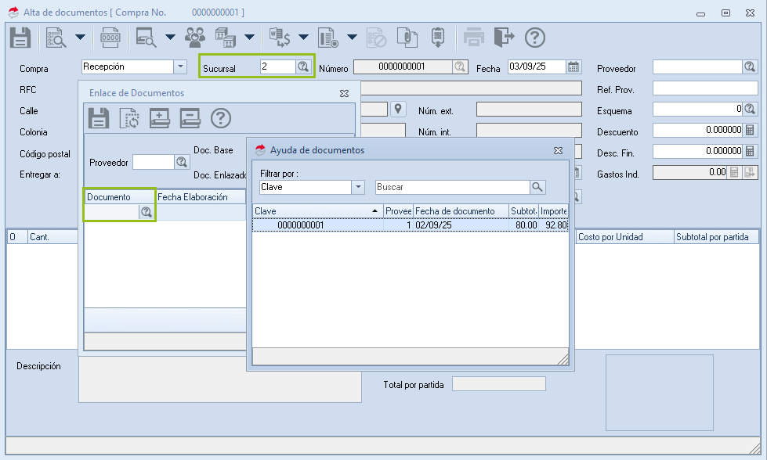Viewport: 767px width, 460px height.
Task: Click the magnifier next to Buscar field
Action: click(537, 187)
